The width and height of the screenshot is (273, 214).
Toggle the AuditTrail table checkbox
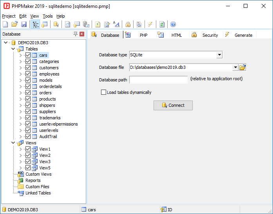tap(28, 137)
